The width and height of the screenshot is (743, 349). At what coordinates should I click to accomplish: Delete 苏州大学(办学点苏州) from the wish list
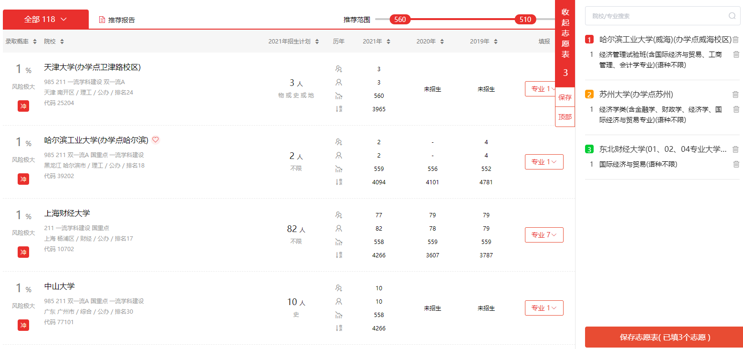coord(736,95)
